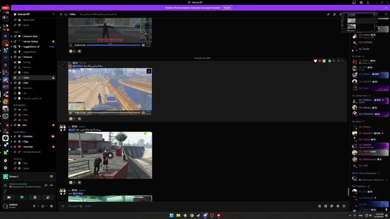Open threads icon in channel header
This screenshot has height=219, width=390.
(328, 14)
